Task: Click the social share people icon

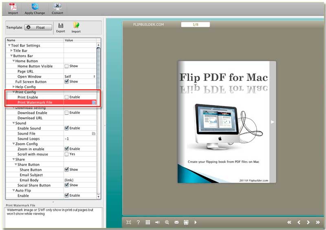Action: pos(186,222)
